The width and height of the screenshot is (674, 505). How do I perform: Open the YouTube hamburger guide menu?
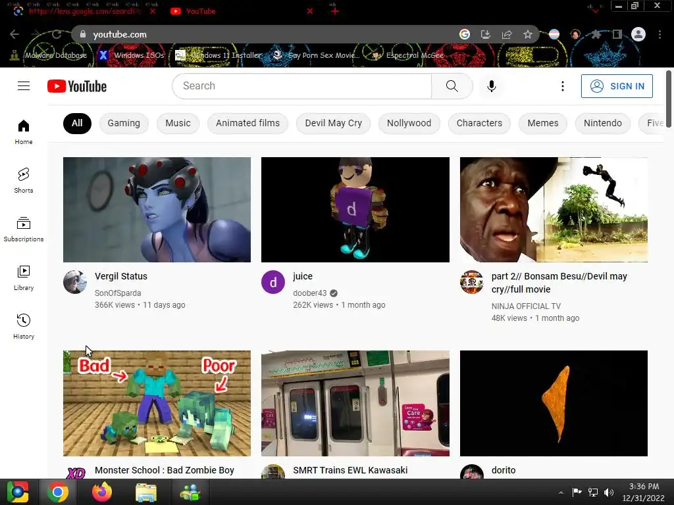pos(24,86)
